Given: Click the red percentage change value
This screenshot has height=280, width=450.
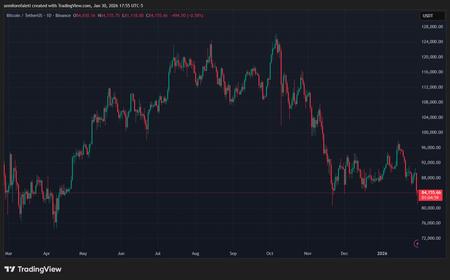Looking at the screenshot, I should (x=194, y=16).
